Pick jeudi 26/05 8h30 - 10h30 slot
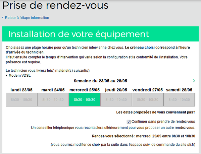 point(116,100)
